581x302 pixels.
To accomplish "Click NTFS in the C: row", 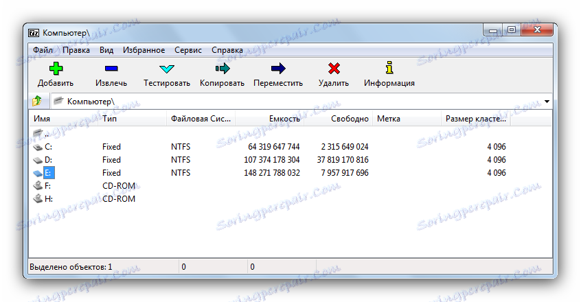I will [181, 147].
